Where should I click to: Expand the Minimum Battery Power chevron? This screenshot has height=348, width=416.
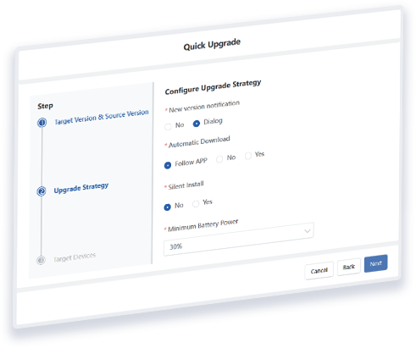pyautogui.click(x=308, y=231)
